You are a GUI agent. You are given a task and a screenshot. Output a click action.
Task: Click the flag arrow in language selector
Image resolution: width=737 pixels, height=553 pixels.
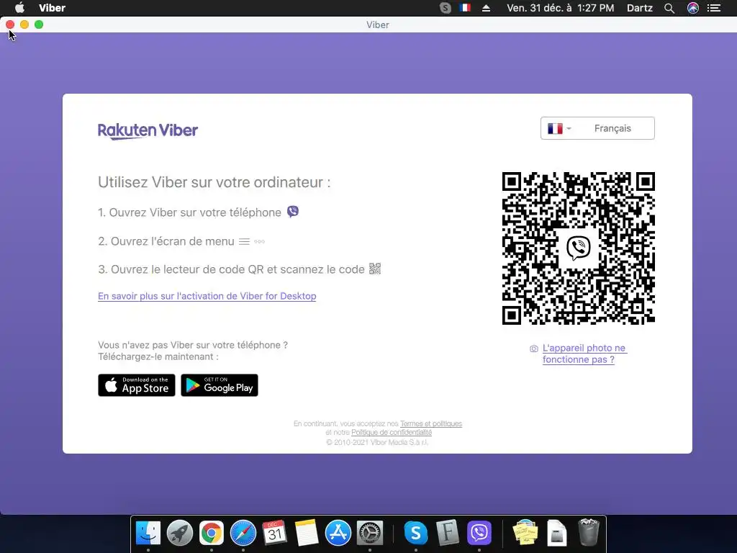coord(569,128)
